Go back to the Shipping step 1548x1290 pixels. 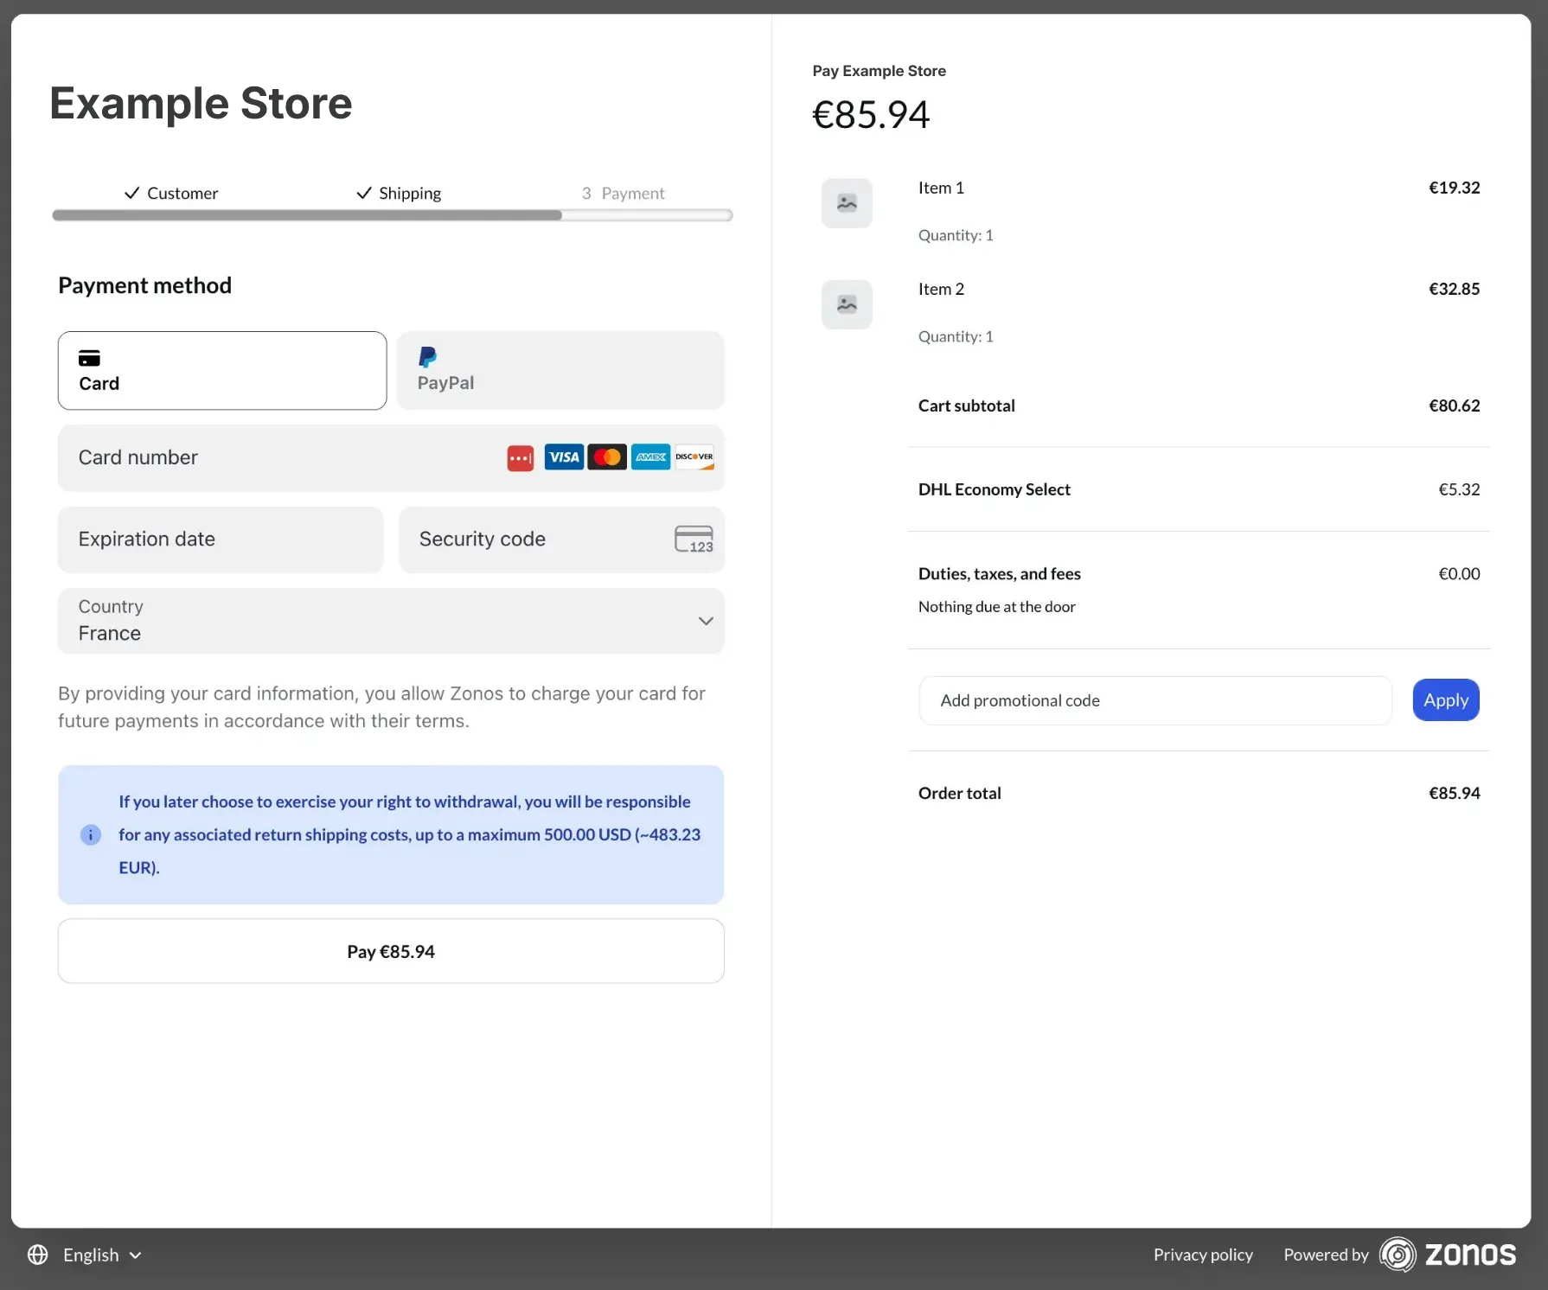pos(399,193)
